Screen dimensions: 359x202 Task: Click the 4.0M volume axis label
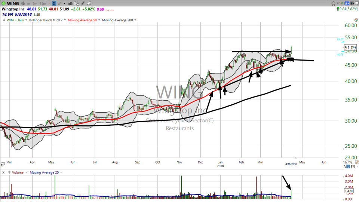tap(349, 176)
